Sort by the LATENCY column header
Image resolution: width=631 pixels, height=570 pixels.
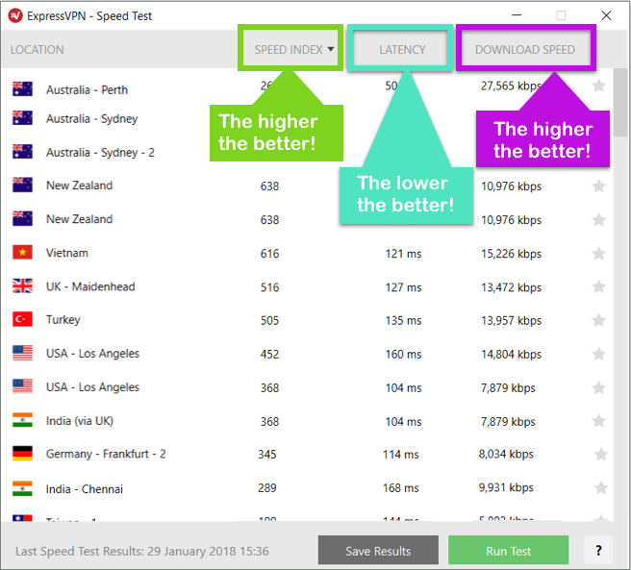pyautogui.click(x=402, y=49)
